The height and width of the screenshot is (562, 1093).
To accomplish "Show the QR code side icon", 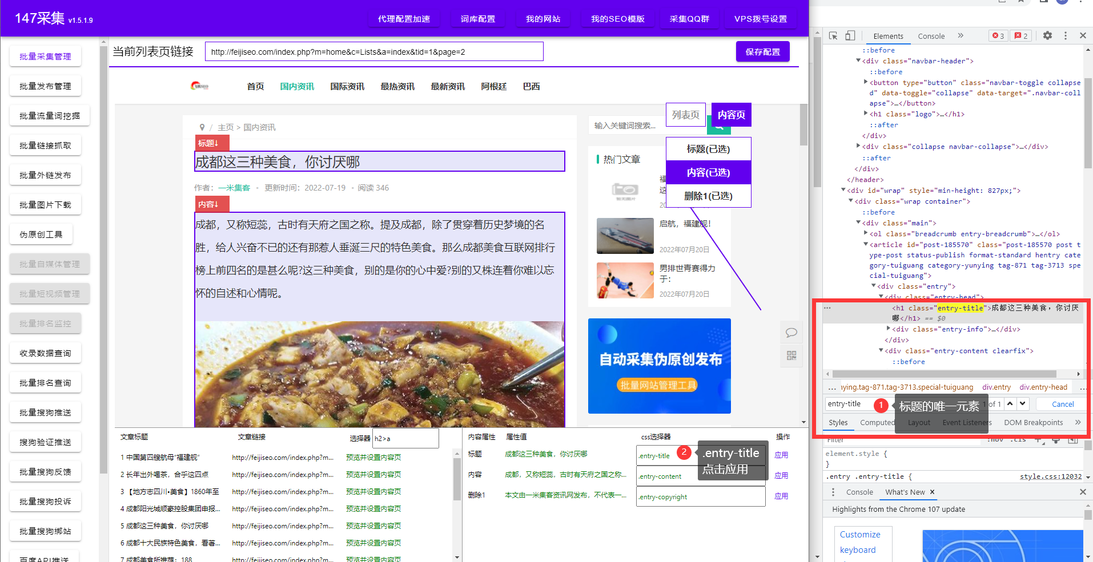I will coord(791,355).
